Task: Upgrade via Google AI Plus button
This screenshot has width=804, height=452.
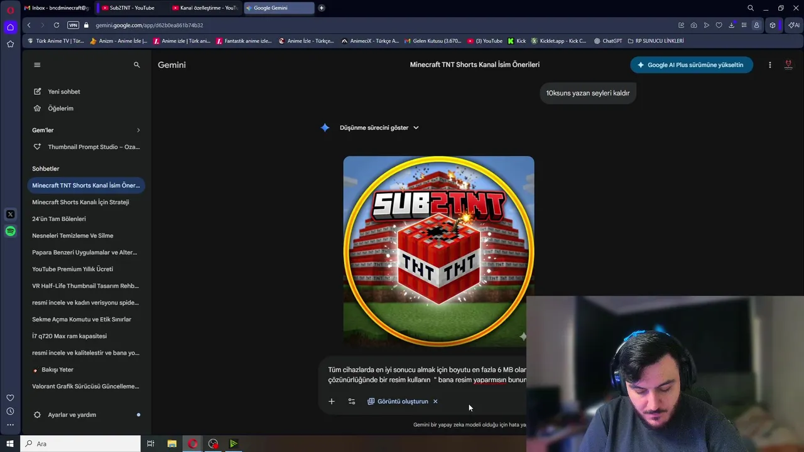Action: click(x=692, y=65)
